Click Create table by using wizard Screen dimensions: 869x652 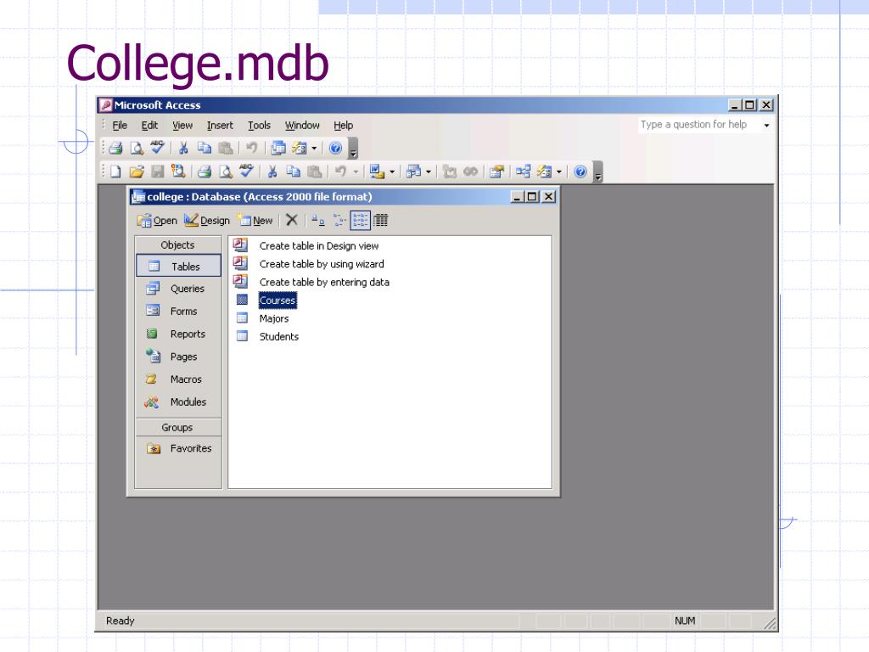(322, 264)
